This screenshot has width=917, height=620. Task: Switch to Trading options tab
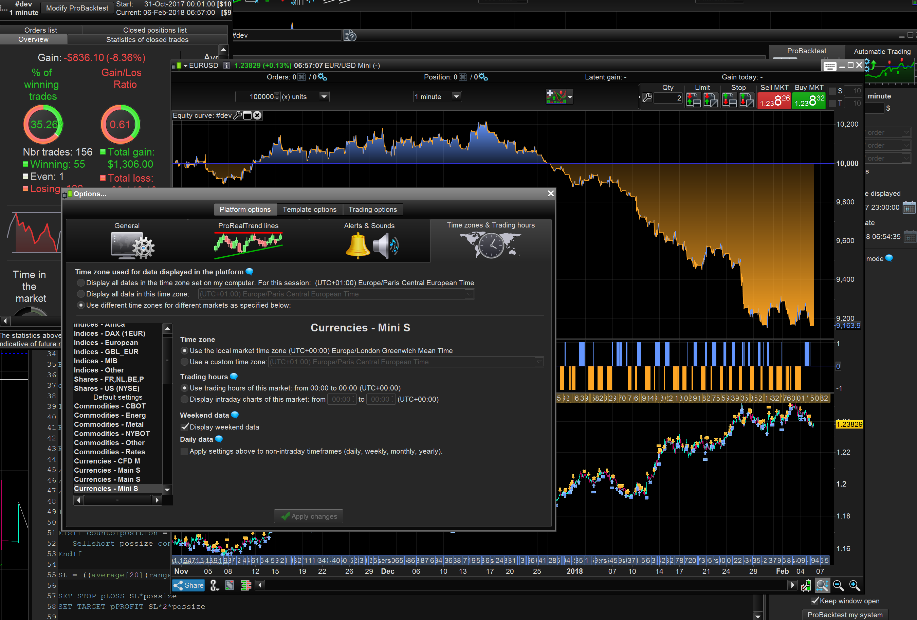coord(372,209)
